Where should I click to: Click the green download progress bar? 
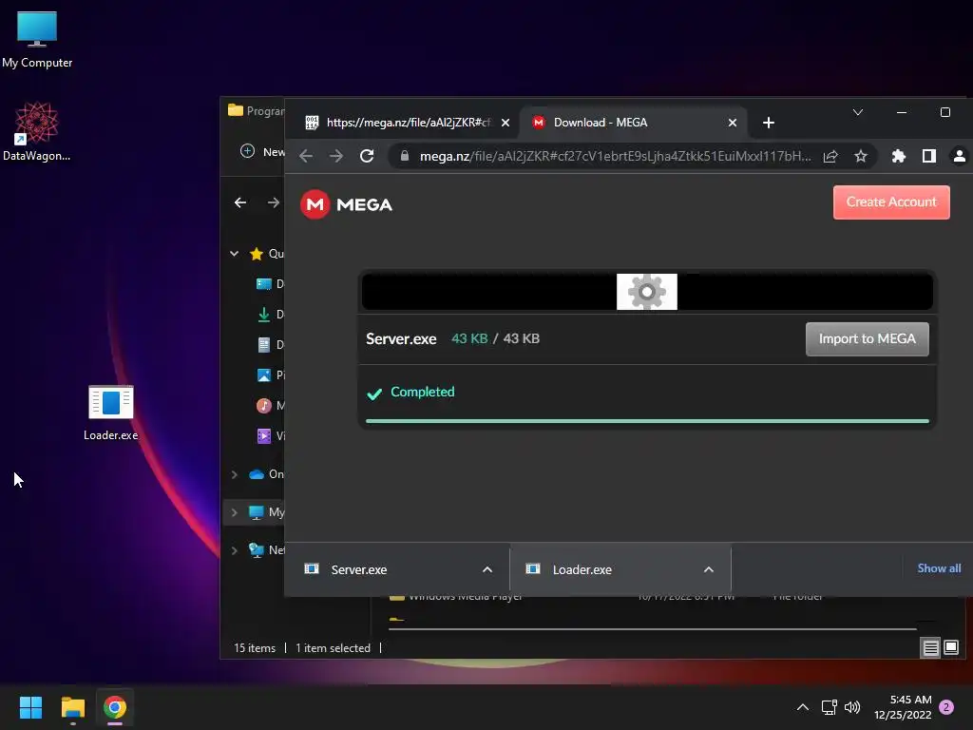click(647, 421)
